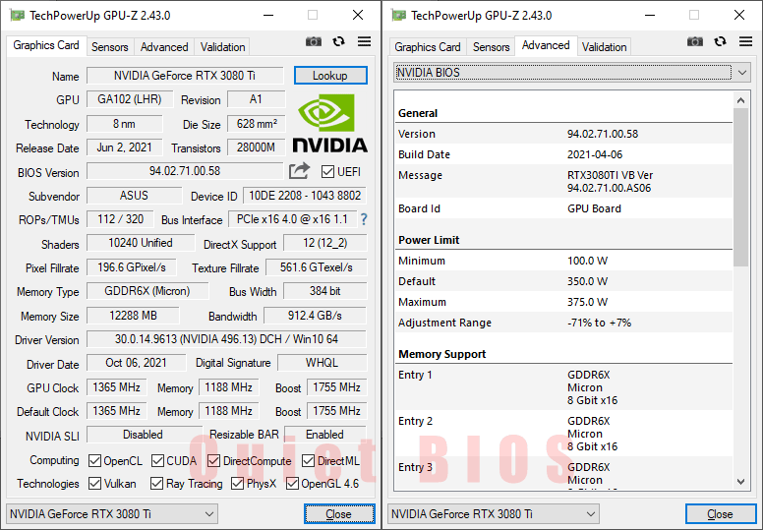Viewport: 763px width, 530px height.
Task: Switch to Graphics Card tab in left window
Action: point(46,45)
